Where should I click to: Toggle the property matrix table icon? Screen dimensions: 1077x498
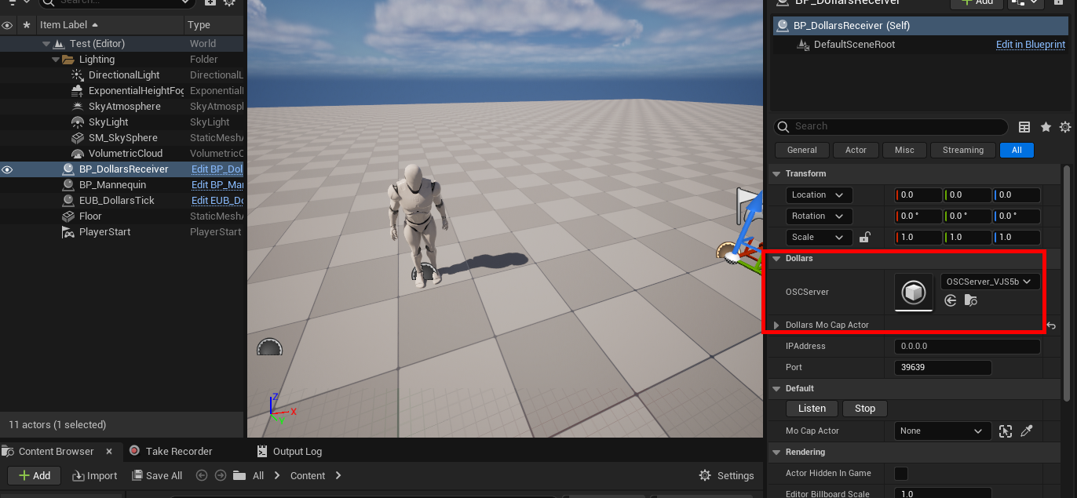(x=1024, y=127)
